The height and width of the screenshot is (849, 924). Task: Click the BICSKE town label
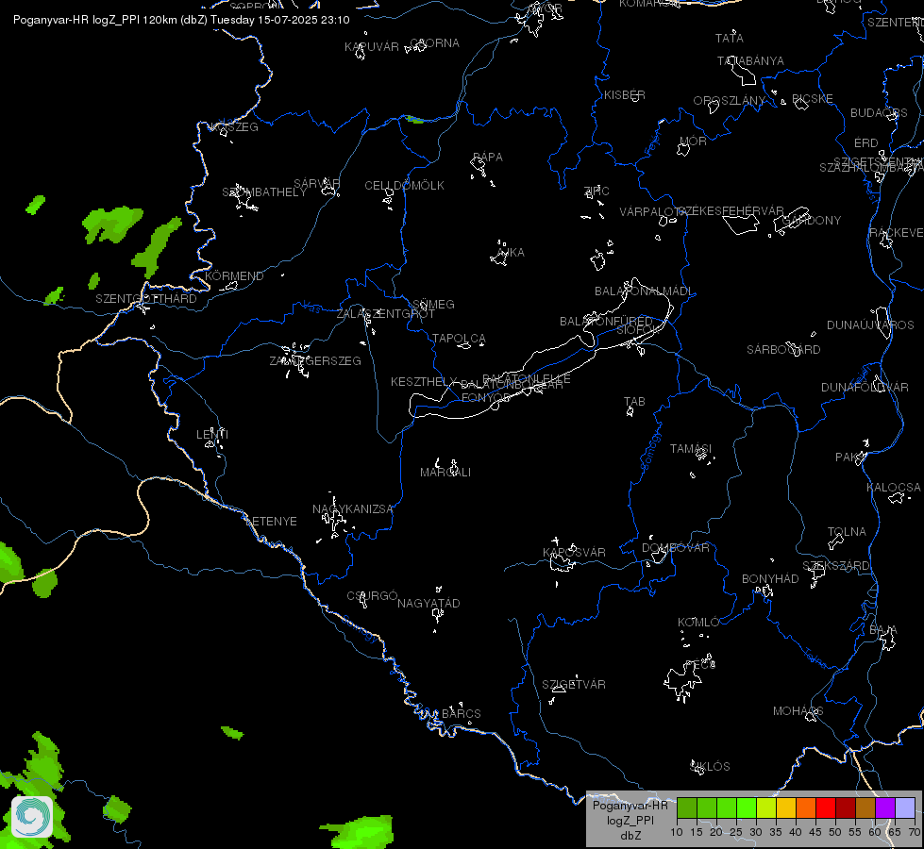pyautogui.click(x=812, y=99)
